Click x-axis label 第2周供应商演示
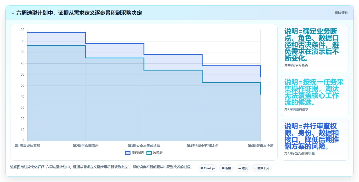The height and width of the screenshot is (182, 359). (x=86, y=146)
